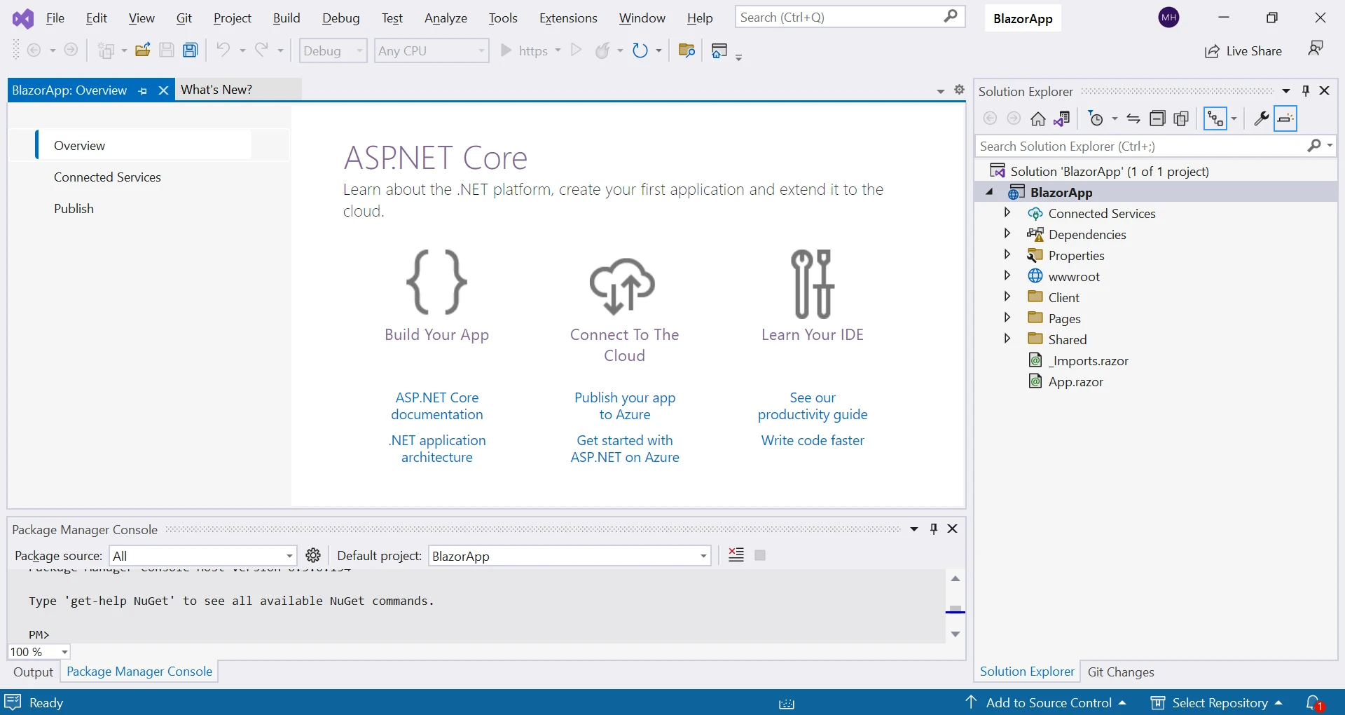Click the stop command square icon
Viewport: 1345px width, 715px height.
[x=760, y=555]
